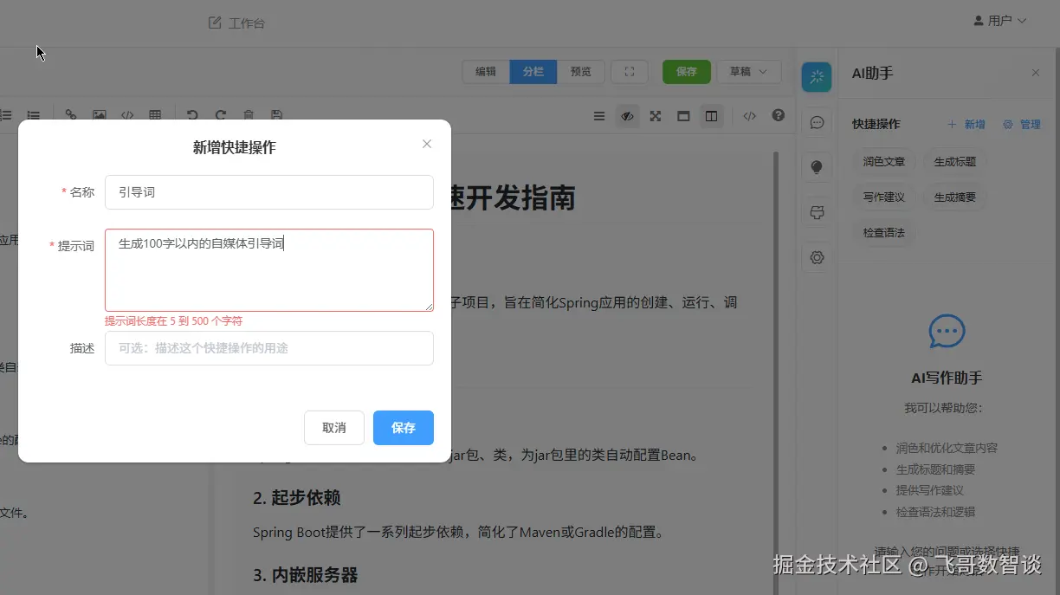Click the undo arrow icon
This screenshot has height=595, width=1060.
click(x=192, y=115)
